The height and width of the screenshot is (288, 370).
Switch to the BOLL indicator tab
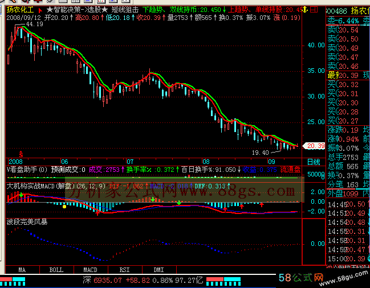pyautogui.click(x=56, y=270)
